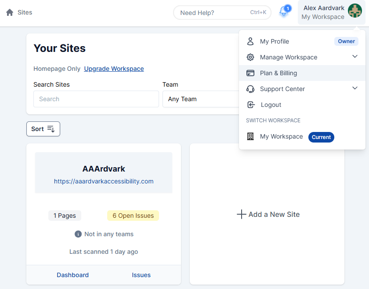Click the person icon next to My Profile
The height and width of the screenshot is (289, 369).
[250, 41]
